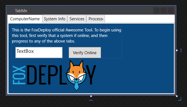Focus the TextBox input field
This screenshot has width=187, height=107.
(39, 53)
